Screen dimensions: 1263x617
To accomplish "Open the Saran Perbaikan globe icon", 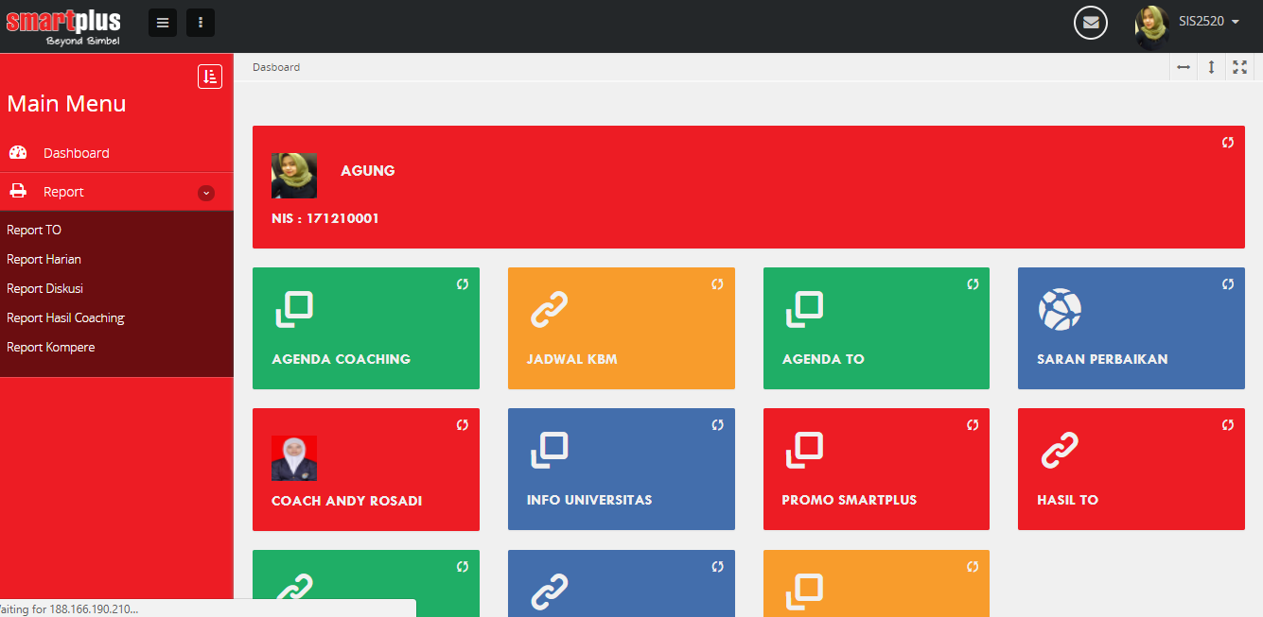I will pyautogui.click(x=1059, y=310).
